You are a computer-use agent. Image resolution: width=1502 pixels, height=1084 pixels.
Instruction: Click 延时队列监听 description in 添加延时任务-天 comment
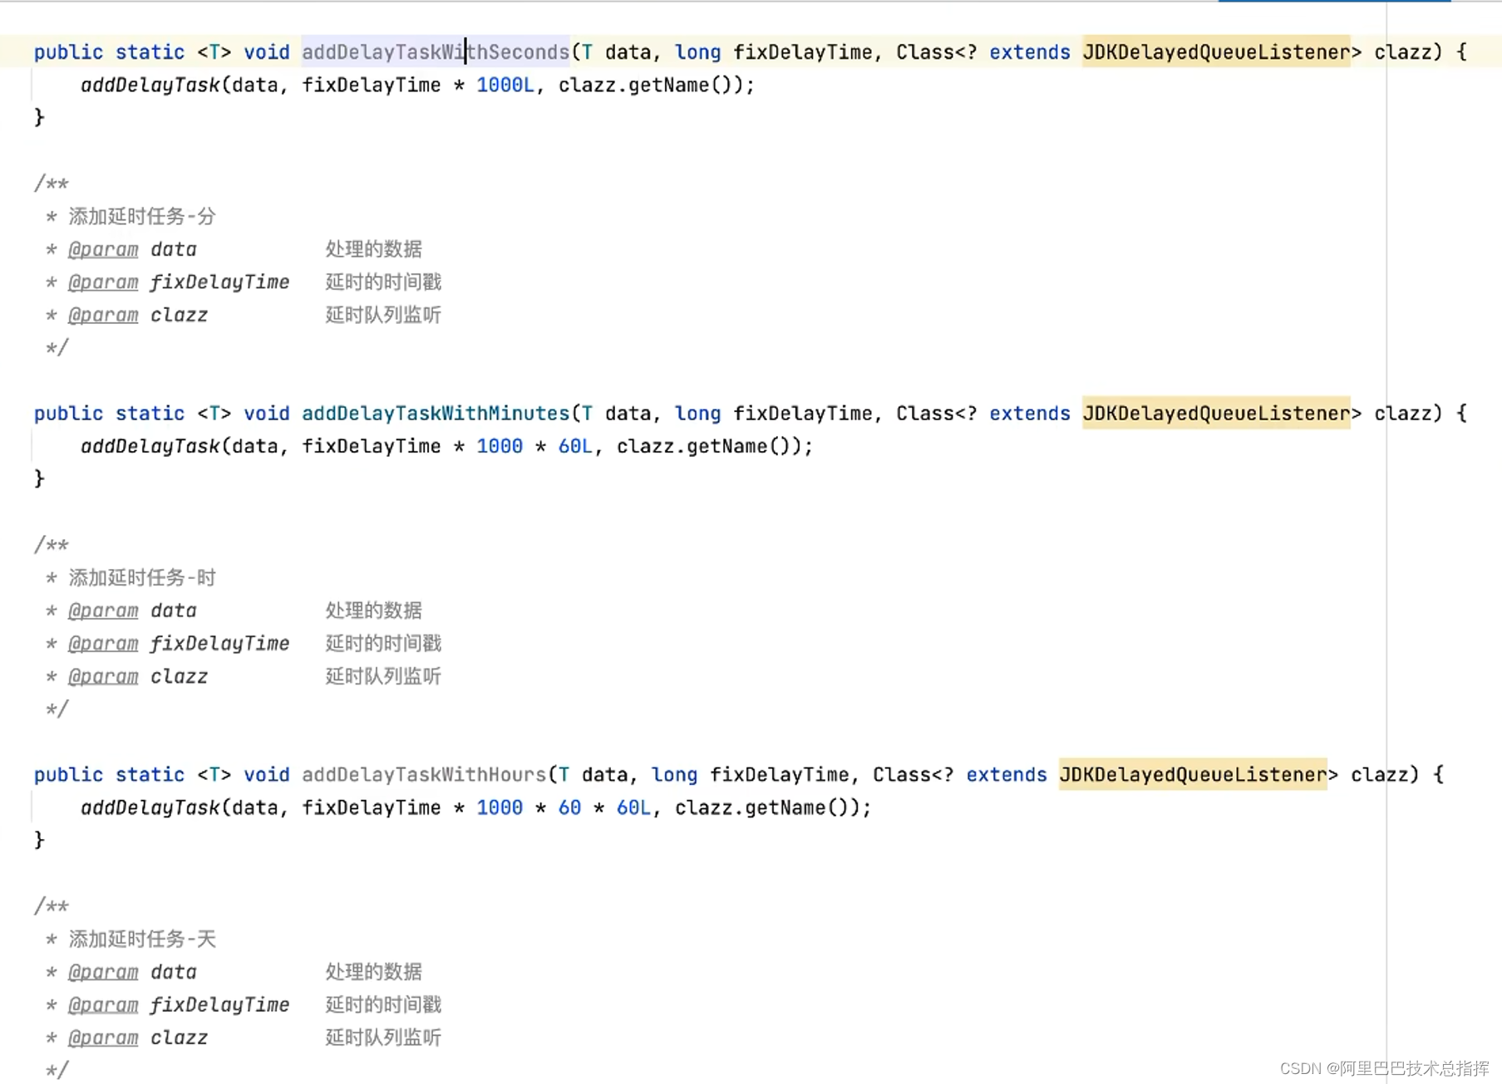pos(383,1038)
